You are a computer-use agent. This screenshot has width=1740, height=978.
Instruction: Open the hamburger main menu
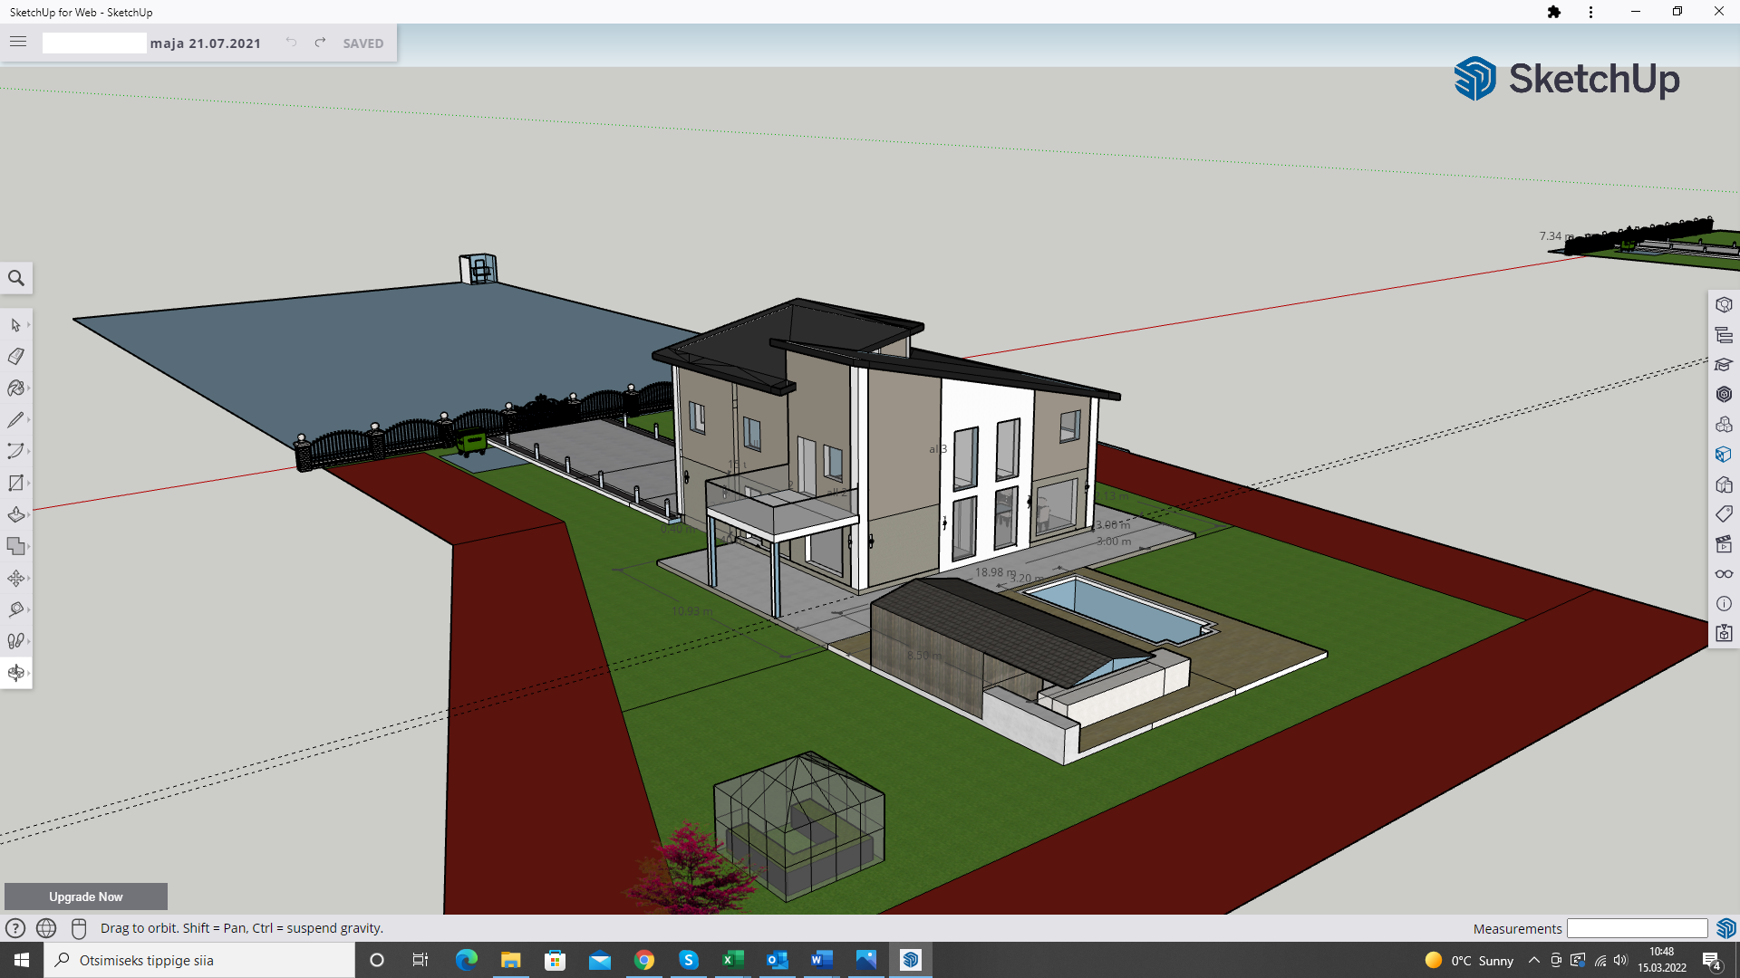18,43
